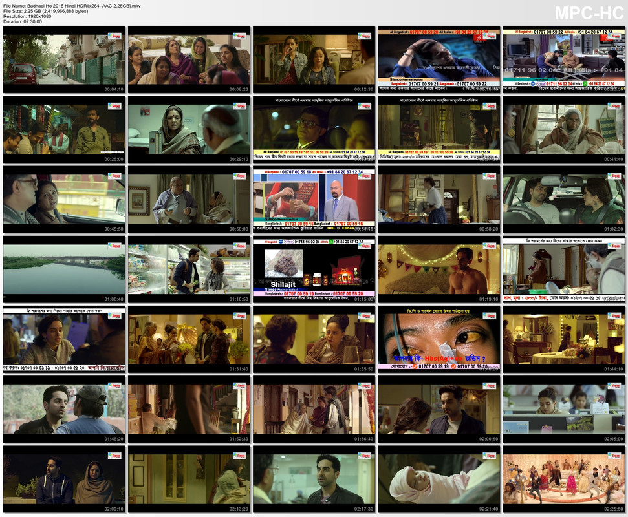Click the timestamp label 01:06:40
Viewport: 628px width, 517px height.
pos(114,299)
